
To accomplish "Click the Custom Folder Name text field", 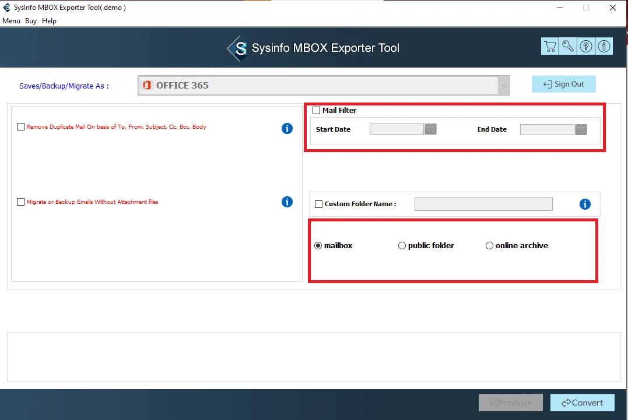I will click(483, 204).
